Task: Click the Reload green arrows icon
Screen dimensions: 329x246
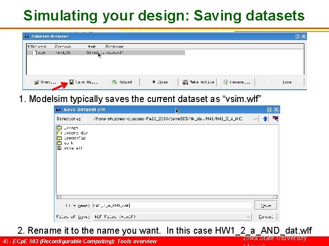Action: click(114, 82)
